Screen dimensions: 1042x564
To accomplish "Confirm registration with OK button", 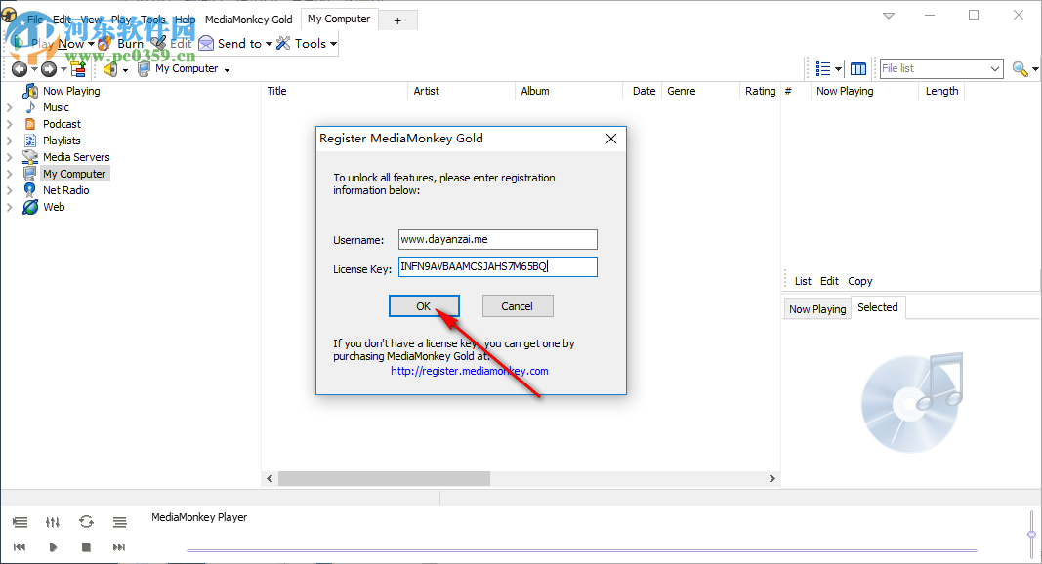I will click(424, 306).
